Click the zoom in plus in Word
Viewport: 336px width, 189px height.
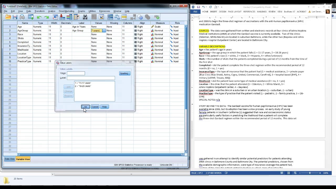pos(320,173)
